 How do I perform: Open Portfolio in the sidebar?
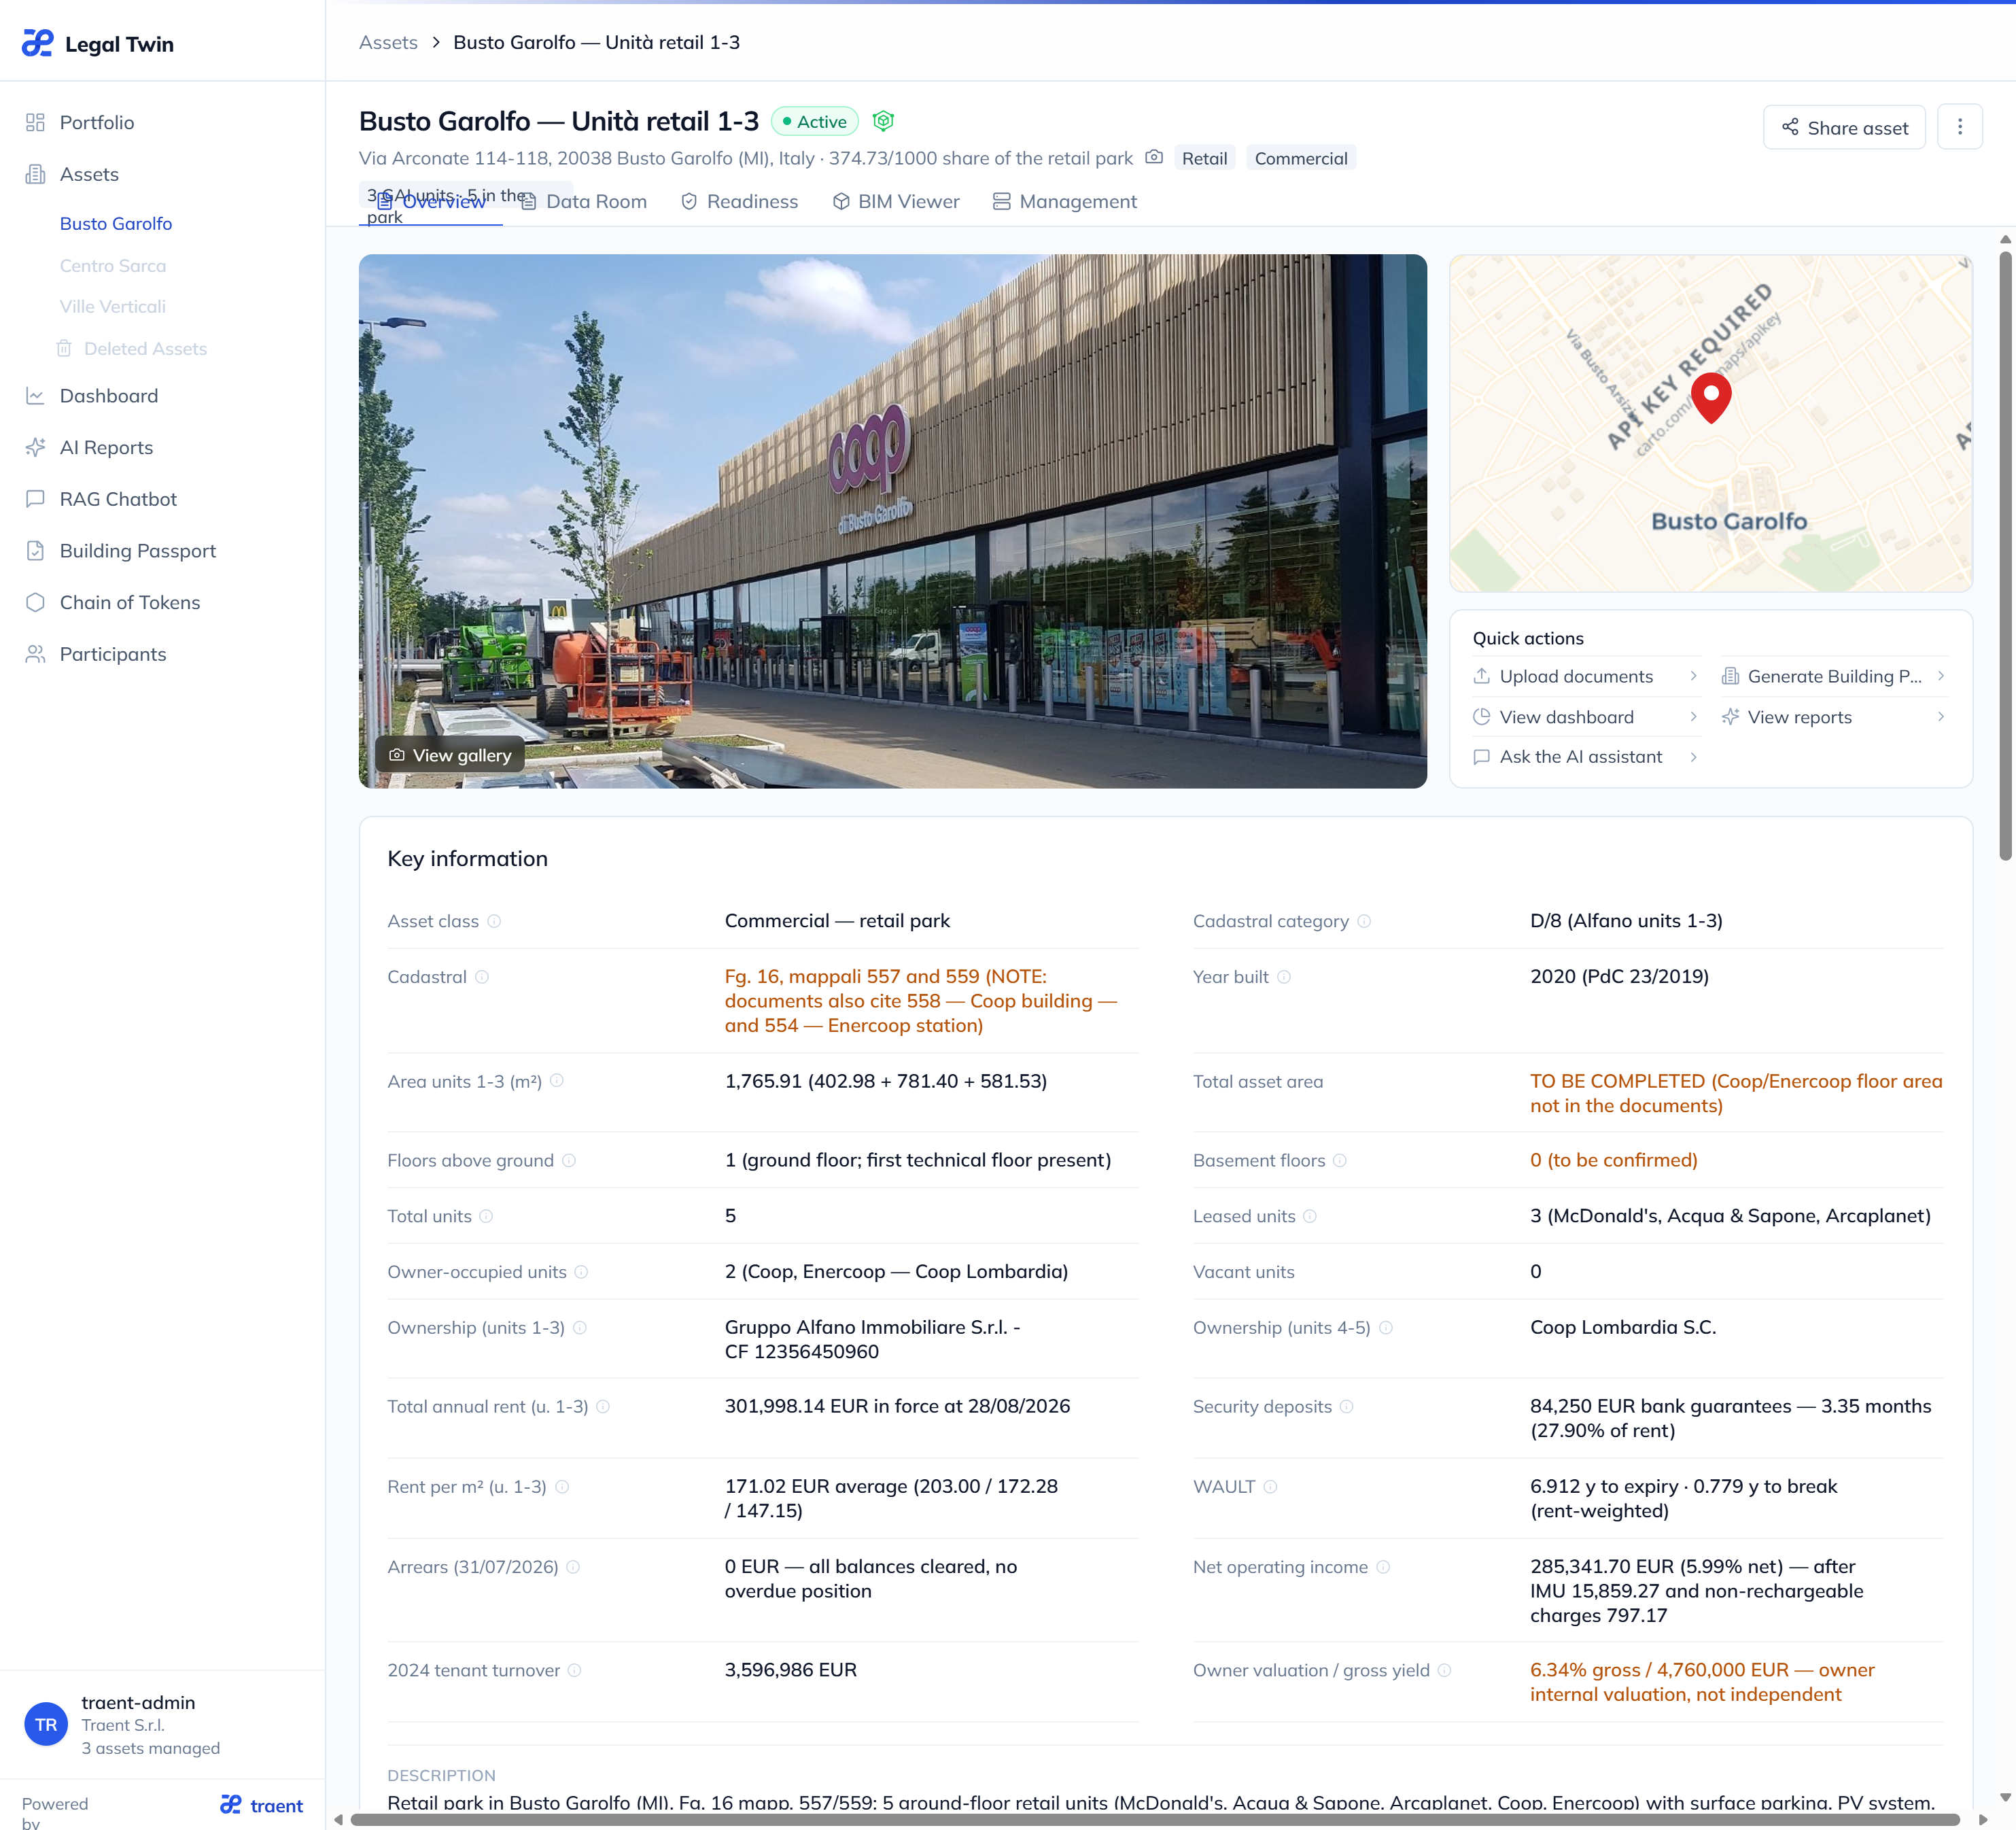coord(96,122)
